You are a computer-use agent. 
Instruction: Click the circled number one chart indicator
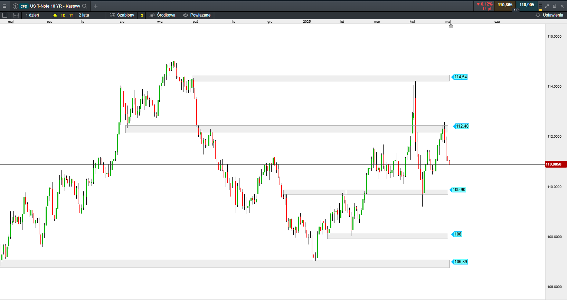point(15,6)
